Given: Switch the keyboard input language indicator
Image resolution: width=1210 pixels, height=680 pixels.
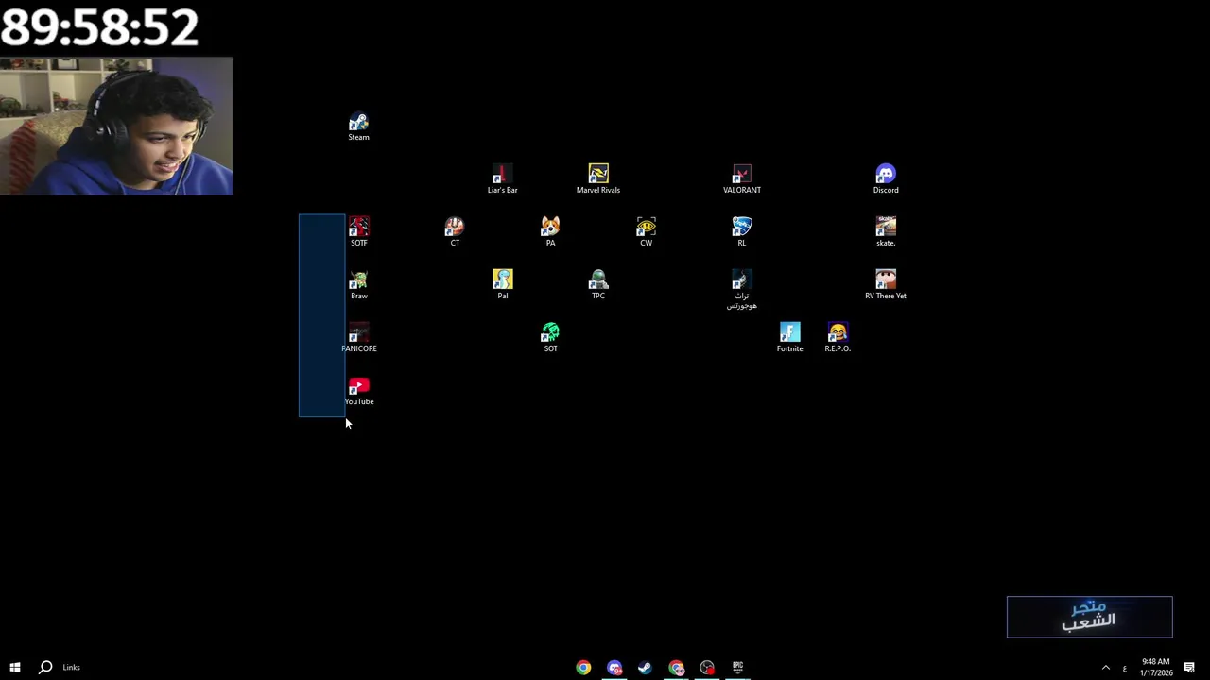Looking at the screenshot, I should [x=1125, y=669].
